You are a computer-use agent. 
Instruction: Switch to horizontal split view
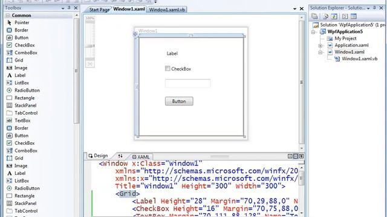coord(296,156)
